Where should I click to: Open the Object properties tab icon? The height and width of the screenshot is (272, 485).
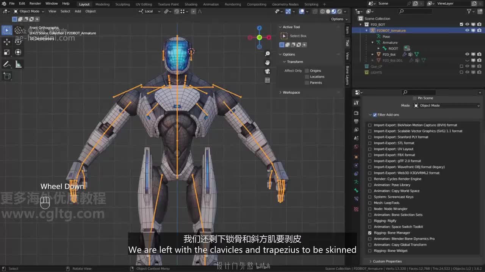pyautogui.click(x=356, y=157)
